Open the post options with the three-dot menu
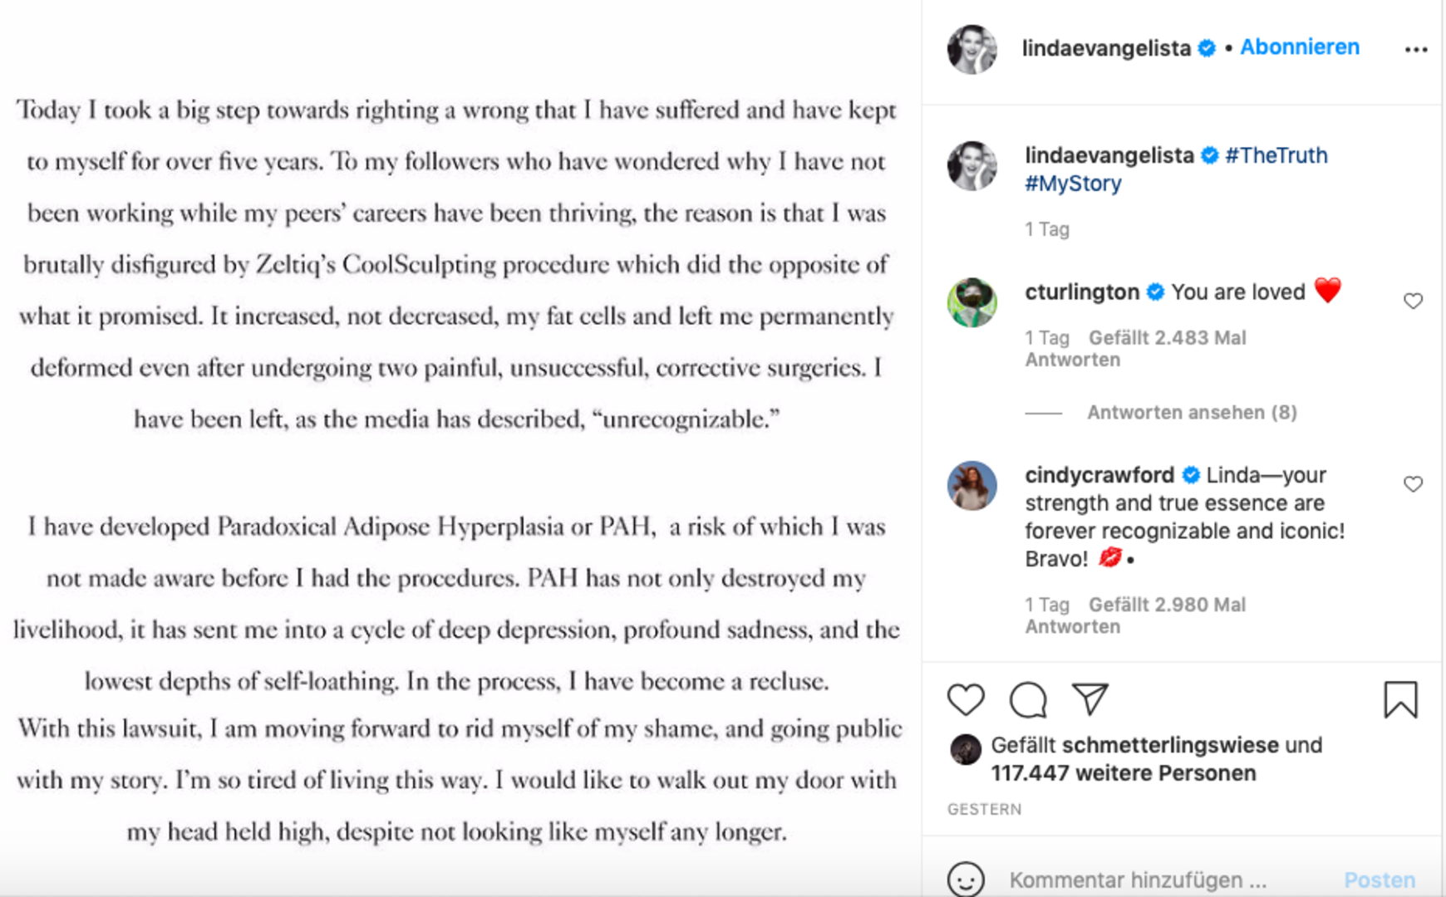The height and width of the screenshot is (897, 1446). point(1415,48)
